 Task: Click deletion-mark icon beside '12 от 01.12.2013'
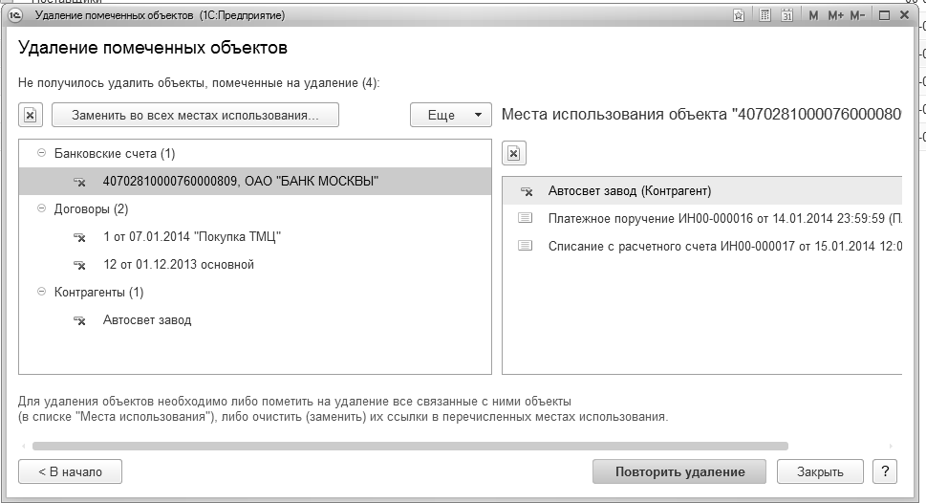click(x=79, y=266)
